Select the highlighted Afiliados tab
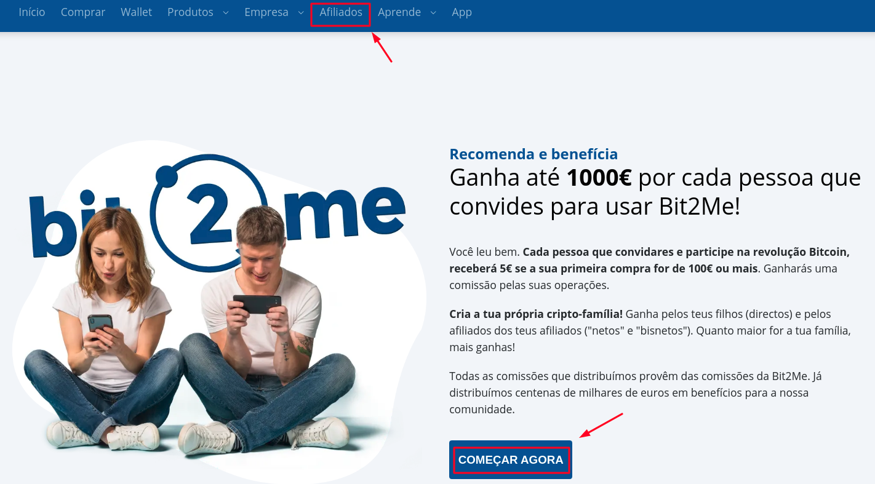Screen dimensions: 875x484 pyautogui.click(x=341, y=14)
